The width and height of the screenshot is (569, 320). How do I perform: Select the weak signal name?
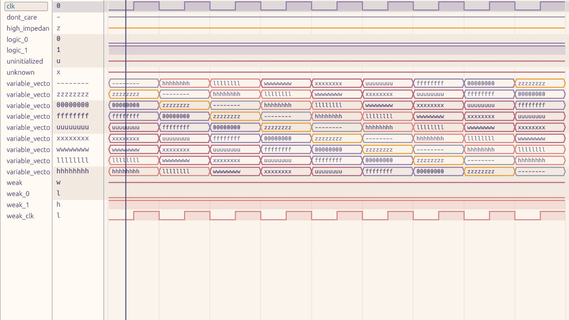14,183
